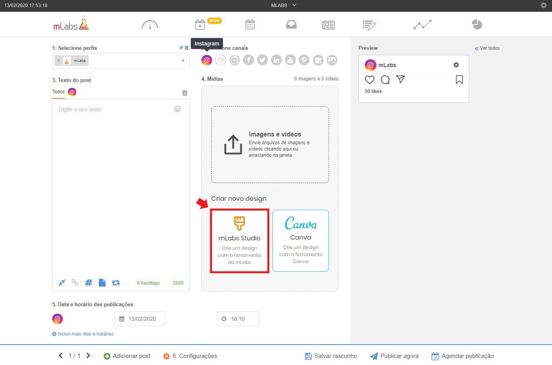Toggle the Google My Business store channel
The image size is (552, 365).
tap(318, 60)
